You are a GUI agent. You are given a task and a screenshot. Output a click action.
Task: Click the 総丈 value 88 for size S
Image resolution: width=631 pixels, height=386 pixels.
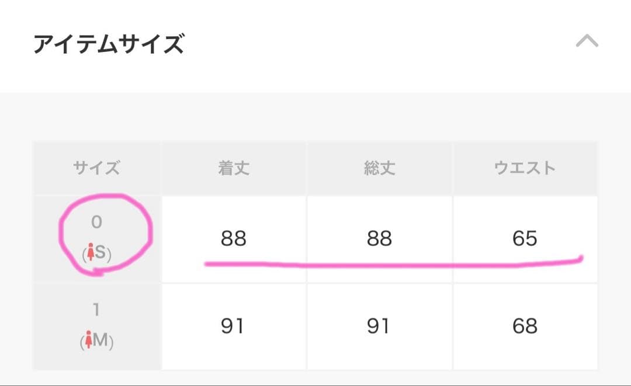pyautogui.click(x=379, y=238)
